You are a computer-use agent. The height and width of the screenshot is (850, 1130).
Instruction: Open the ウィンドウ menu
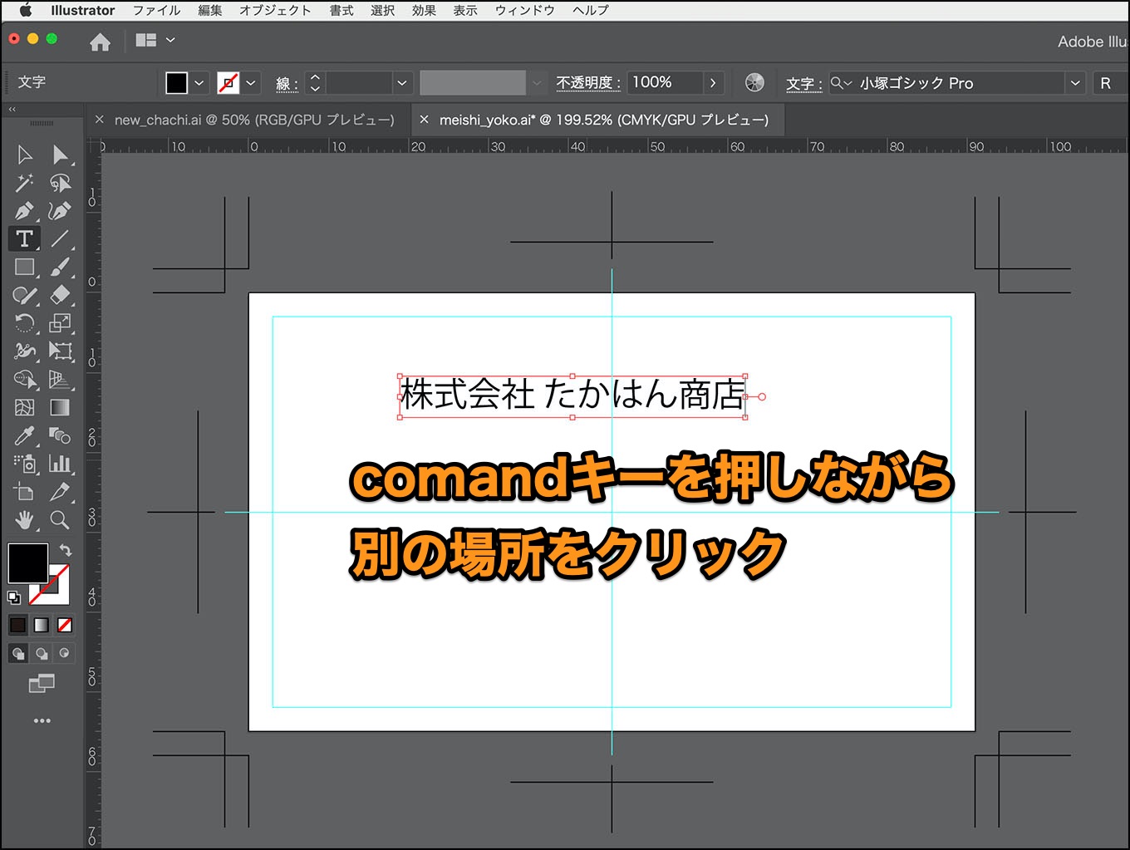pos(524,11)
